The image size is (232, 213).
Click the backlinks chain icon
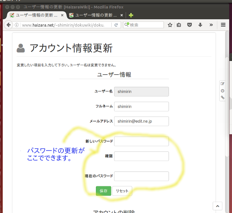tap(222, 98)
